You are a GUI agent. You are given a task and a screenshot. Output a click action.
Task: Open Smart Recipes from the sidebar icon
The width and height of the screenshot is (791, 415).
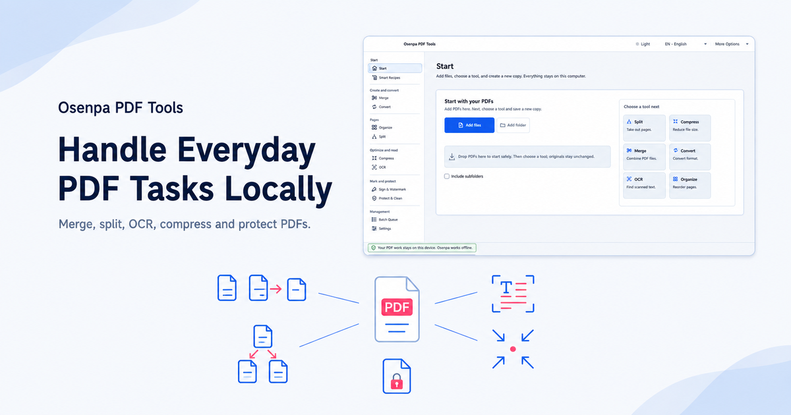(374, 78)
